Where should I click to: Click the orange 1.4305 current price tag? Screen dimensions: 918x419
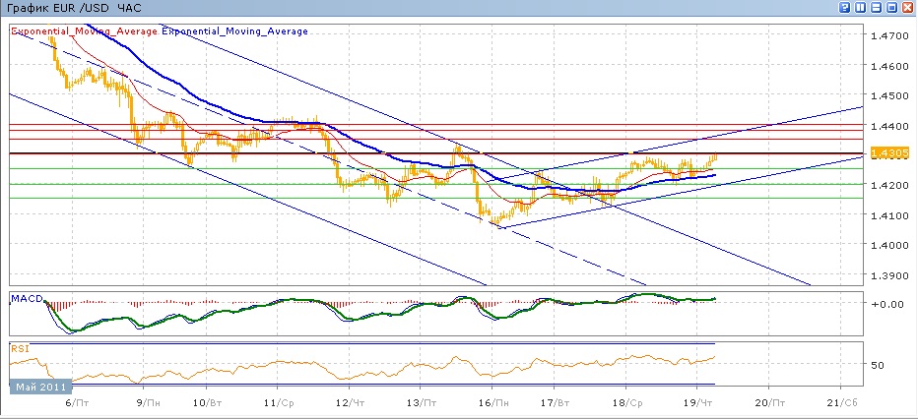point(889,153)
